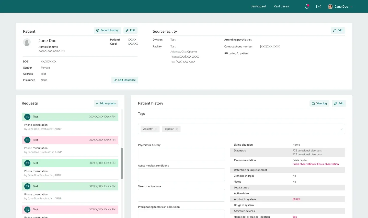Go to the Dashboard page

coord(258,6)
